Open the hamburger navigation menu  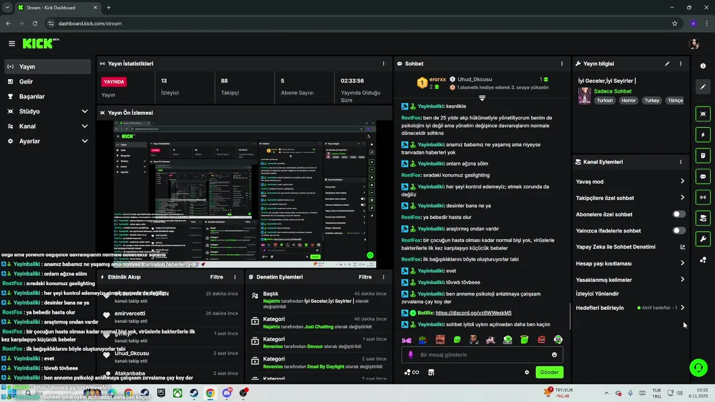[12, 44]
